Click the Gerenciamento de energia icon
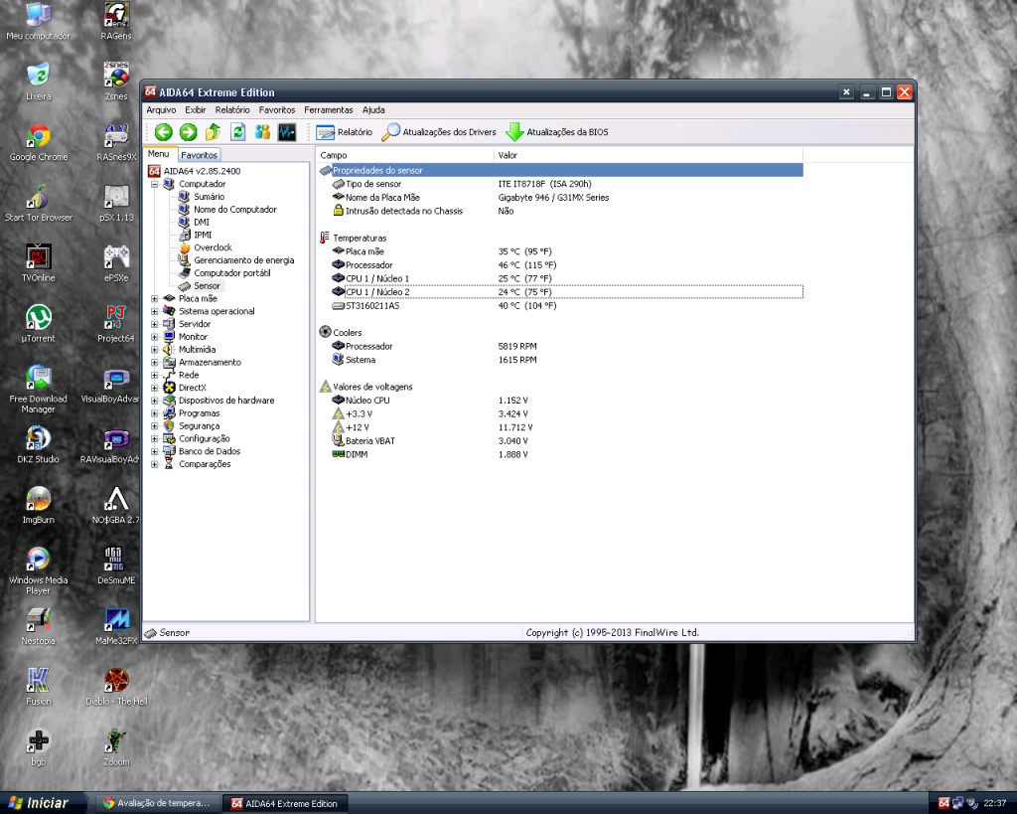 point(185,259)
